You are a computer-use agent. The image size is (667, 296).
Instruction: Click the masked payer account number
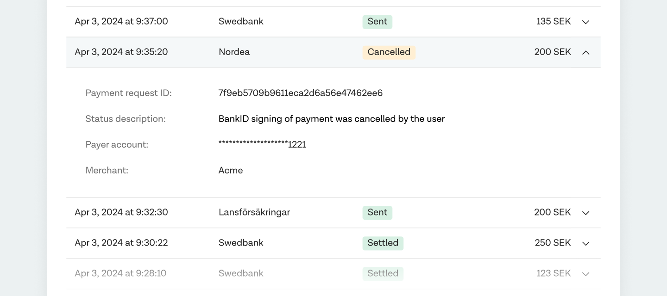click(x=262, y=145)
